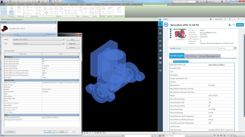The image size is (245, 137).
Task: Collapse the Identity Data parameter group
Action: [x=78, y=80]
